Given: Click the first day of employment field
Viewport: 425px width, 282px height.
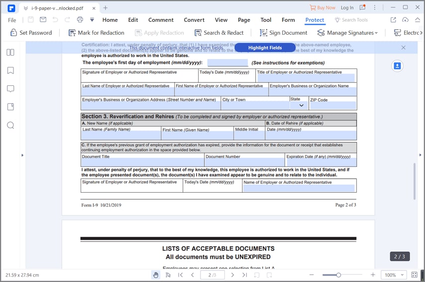Looking at the screenshot, I should (228, 63).
